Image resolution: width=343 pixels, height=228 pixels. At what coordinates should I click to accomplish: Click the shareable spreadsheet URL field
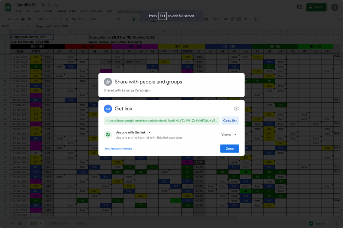click(161, 121)
